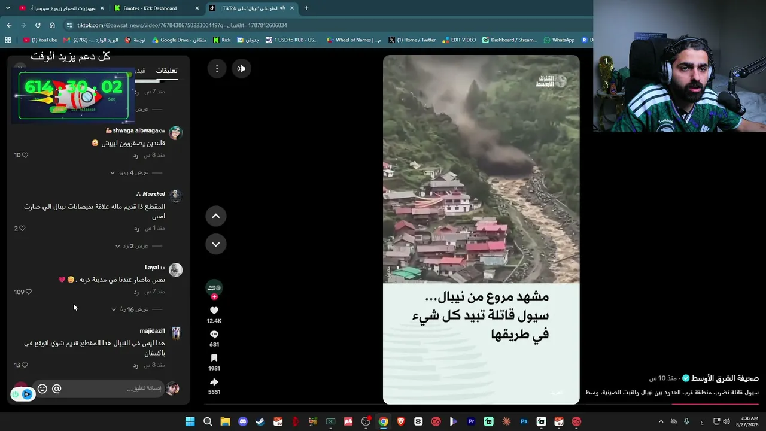Go to the previous video arrow
Screen dimensions: 766x431
pyautogui.click(x=216, y=216)
